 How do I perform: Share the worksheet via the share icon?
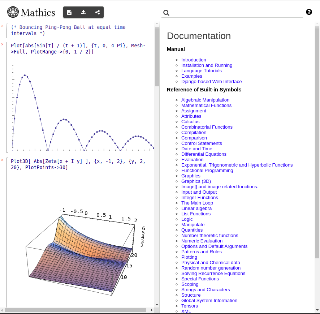pyautogui.click(x=97, y=12)
